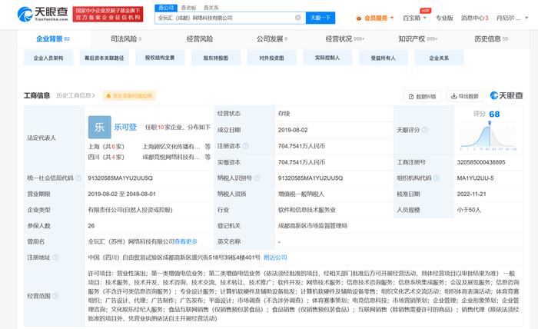Screen dimensions: 538x329
Task: Click the 导出数据 download icon
Action: pyautogui.click(x=453, y=96)
